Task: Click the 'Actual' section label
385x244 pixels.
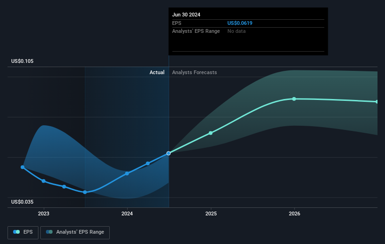Action: (157, 72)
